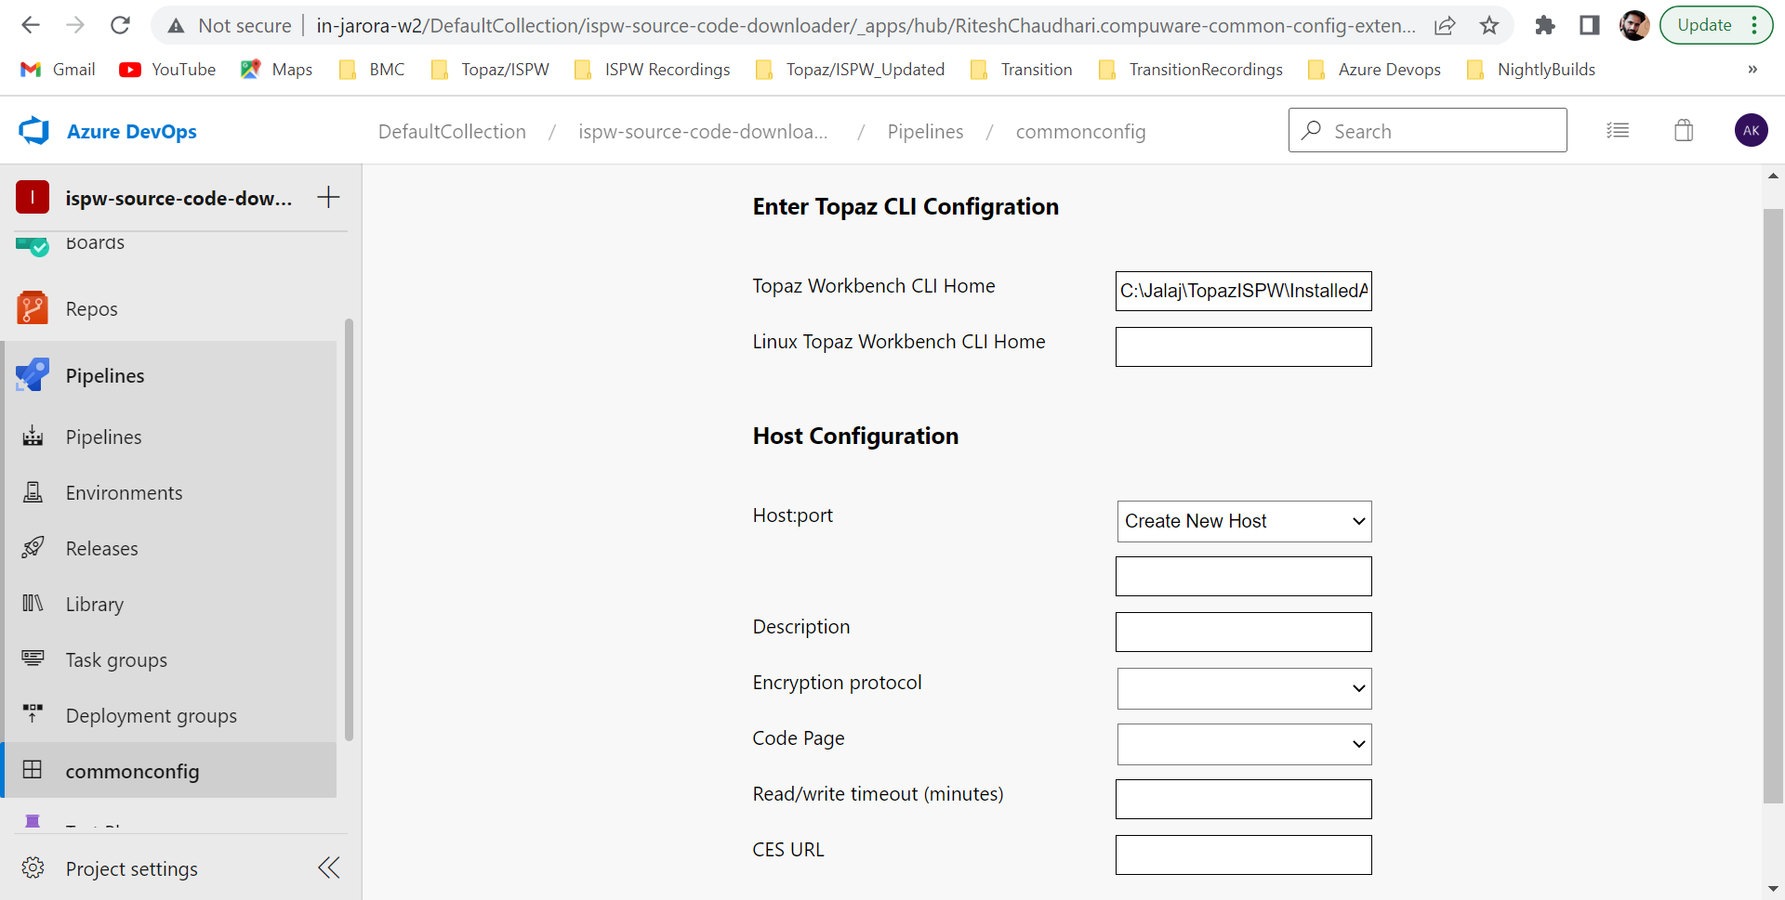The width and height of the screenshot is (1785, 900).
Task: Open the Azure Devops bookmark folder
Action: [1374, 70]
